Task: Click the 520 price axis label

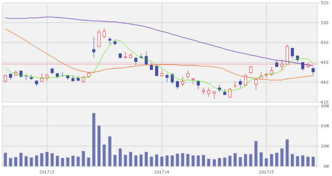Action: pyautogui.click(x=325, y=3)
